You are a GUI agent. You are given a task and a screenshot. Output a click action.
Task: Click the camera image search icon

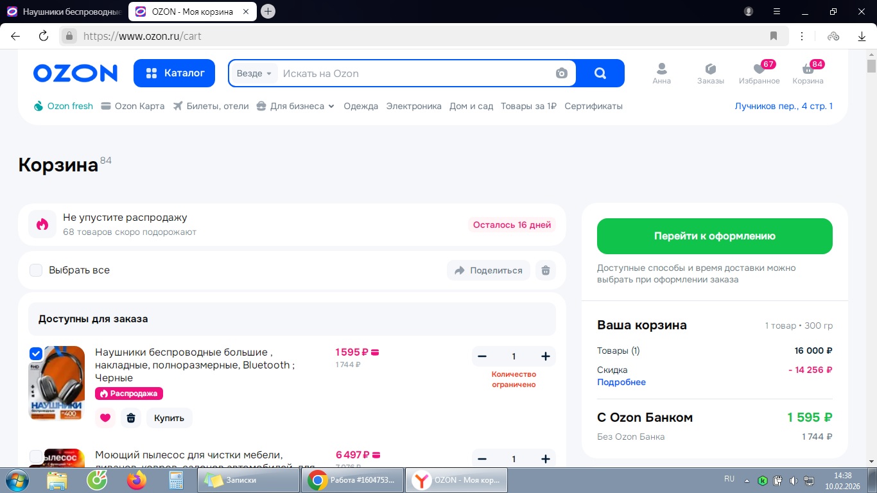(x=562, y=73)
